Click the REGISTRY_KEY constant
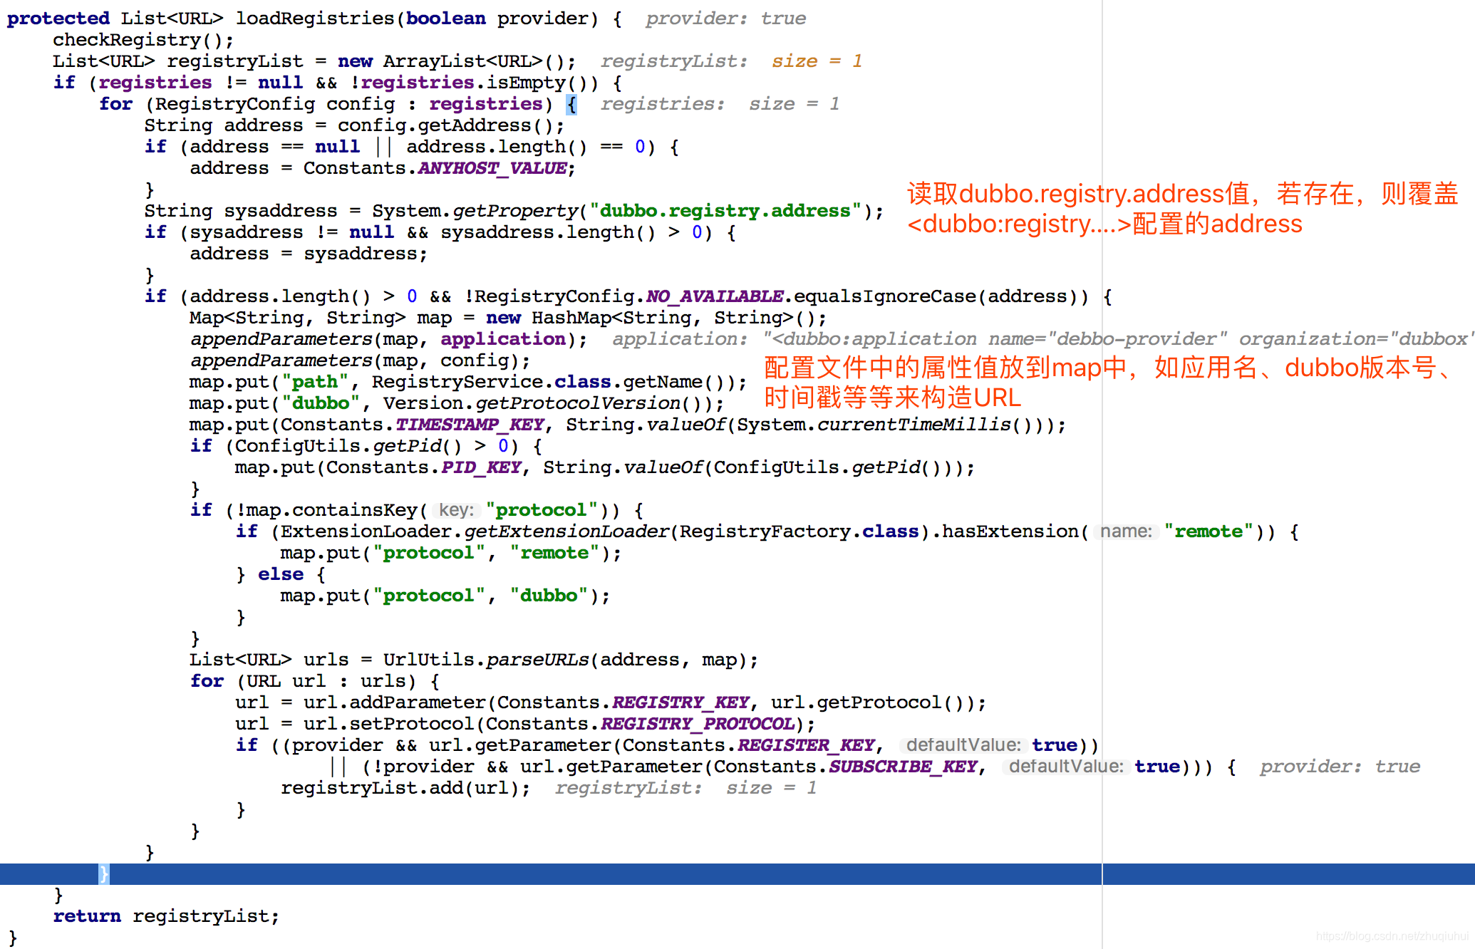 tap(680, 702)
